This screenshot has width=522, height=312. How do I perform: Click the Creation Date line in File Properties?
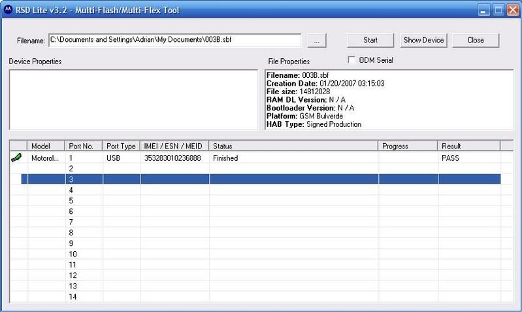coord(325,83)
